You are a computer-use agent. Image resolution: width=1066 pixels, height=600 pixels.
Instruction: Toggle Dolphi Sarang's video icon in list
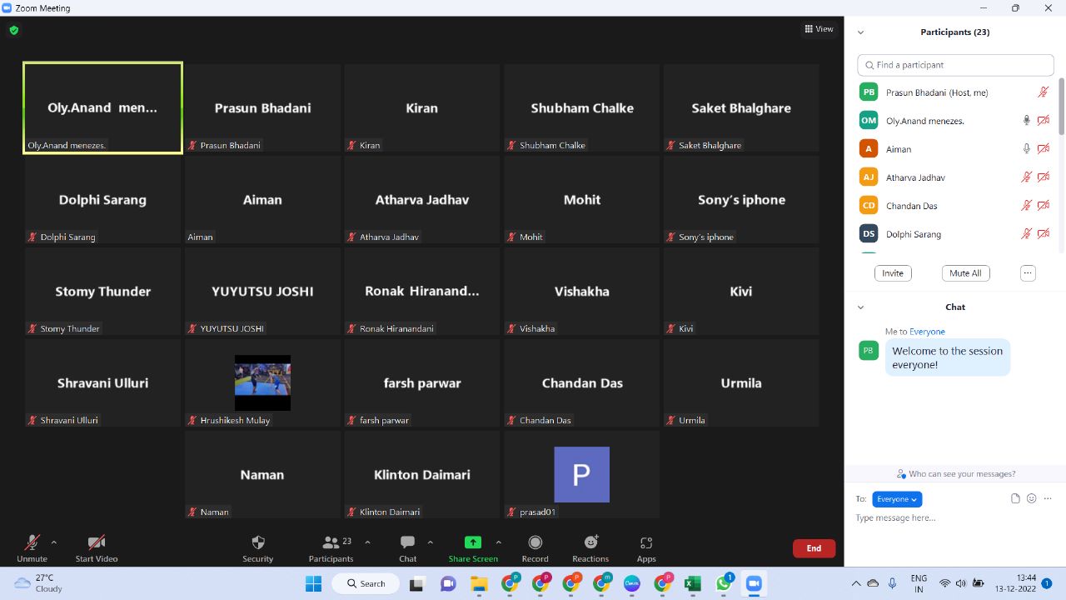point(1043,234)
